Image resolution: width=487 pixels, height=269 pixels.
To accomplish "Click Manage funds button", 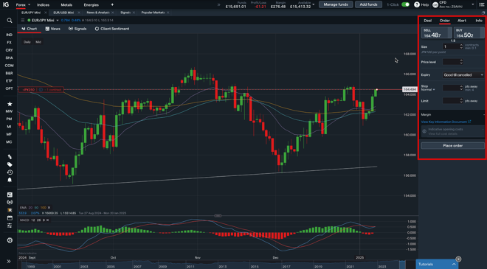I will tap(336, 4).
